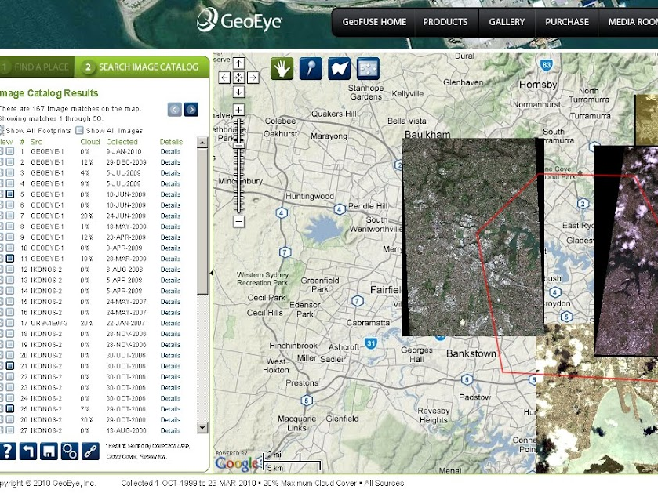The image size is (658, 493).
Task: Click results list scroll down arrow
Action: pyautogui.click(x=202, y=428)
